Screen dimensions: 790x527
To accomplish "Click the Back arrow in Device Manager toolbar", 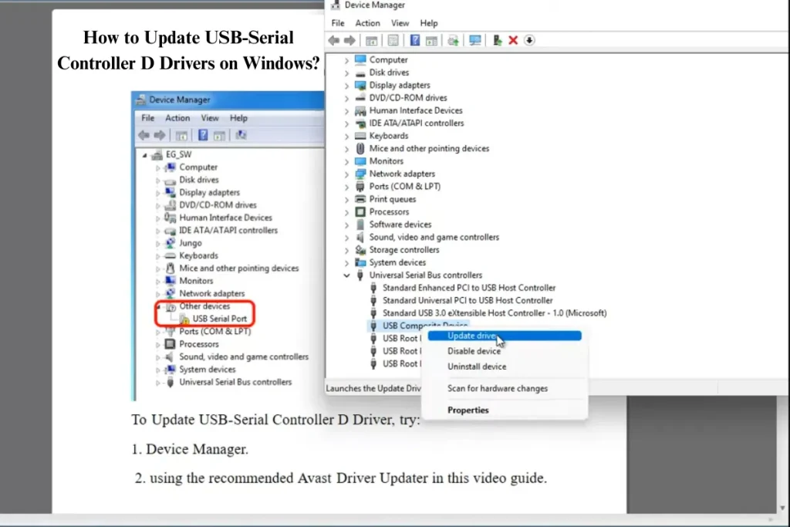I will coord(333,40).
